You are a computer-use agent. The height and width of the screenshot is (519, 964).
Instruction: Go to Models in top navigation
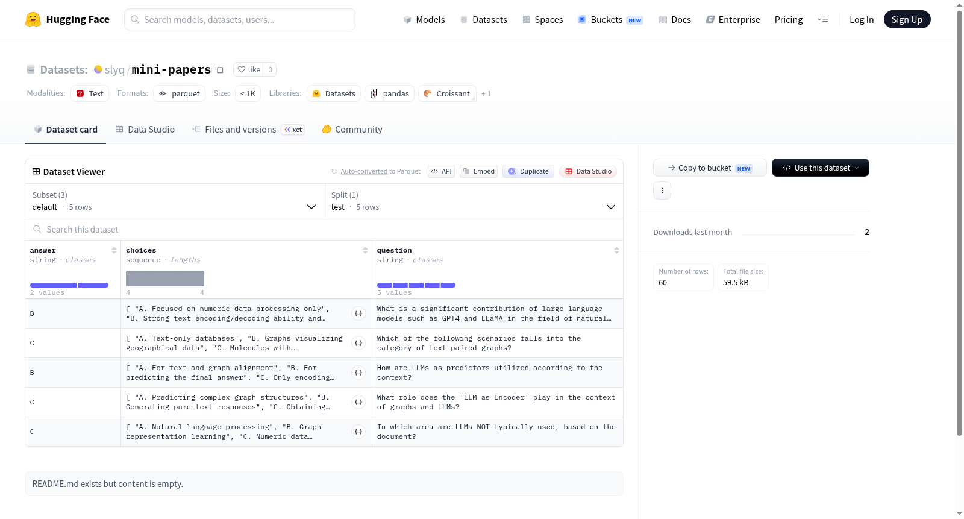pos(424,19)
